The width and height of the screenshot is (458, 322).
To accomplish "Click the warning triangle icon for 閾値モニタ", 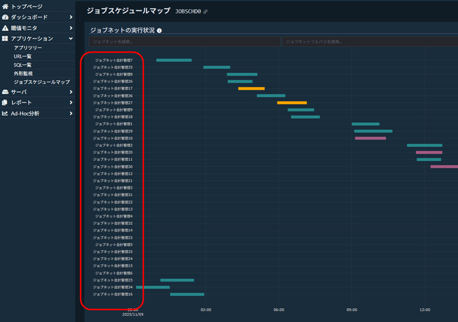I will pyautogui.click(x=5, y=28).
